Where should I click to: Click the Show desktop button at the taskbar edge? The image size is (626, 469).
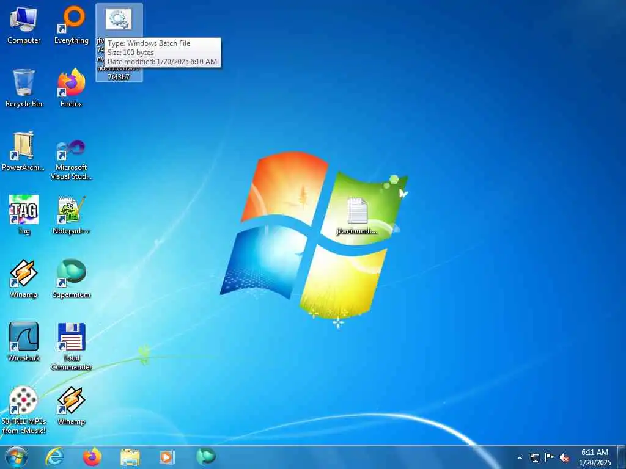[622, 457]
